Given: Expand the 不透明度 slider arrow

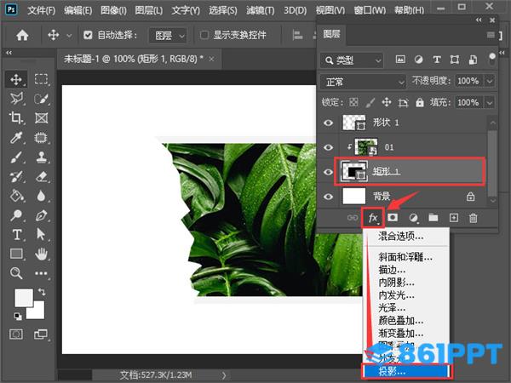Looking at the screenshot, I should tap(490, 81).
